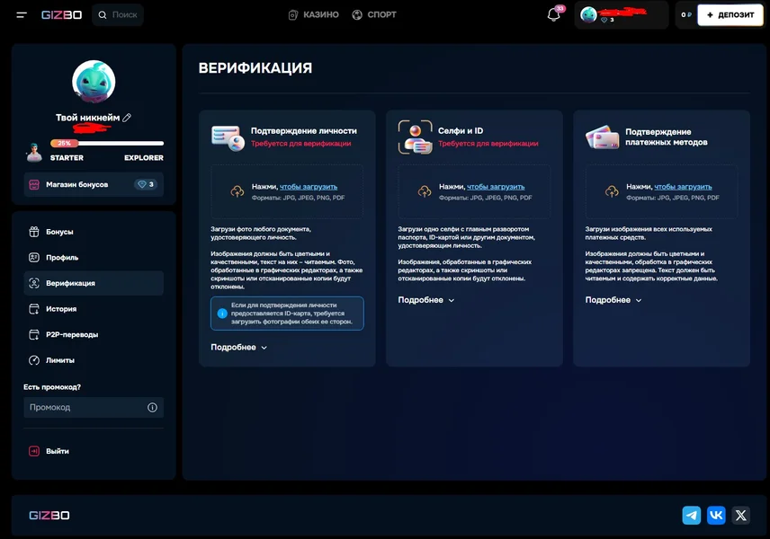Click upload link under Подтверждение личности
Viewport: 770px width, 539px height.
309,187
